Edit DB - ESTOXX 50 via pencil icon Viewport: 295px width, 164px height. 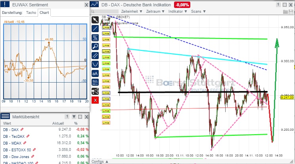pos(34,150)
